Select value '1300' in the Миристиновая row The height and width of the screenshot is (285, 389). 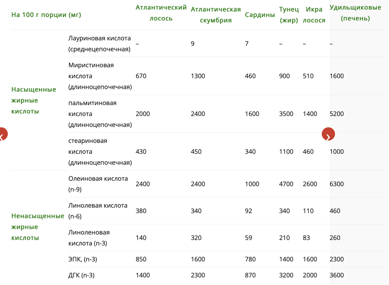coord(198,76)
